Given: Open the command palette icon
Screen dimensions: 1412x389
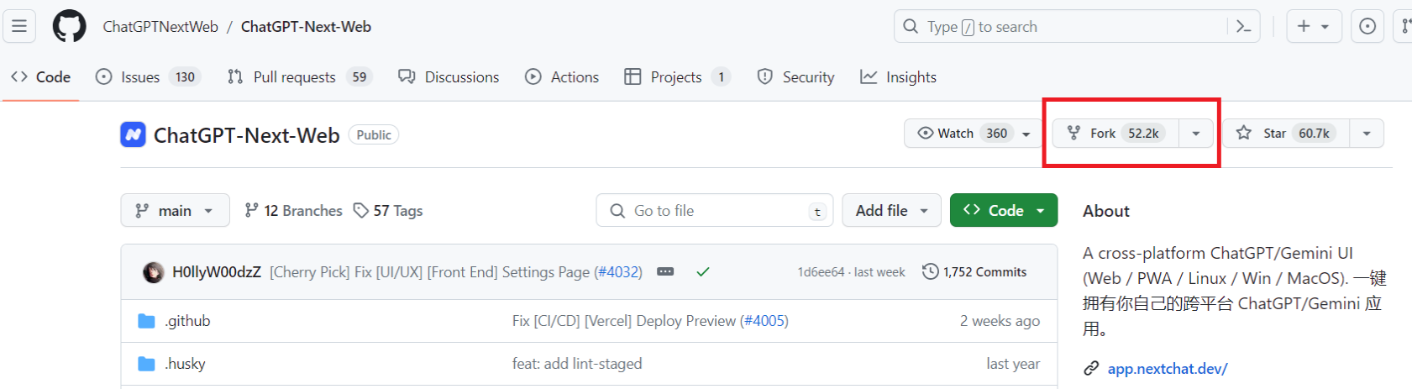Looking at the screenshot, I should coord(1244,27).
